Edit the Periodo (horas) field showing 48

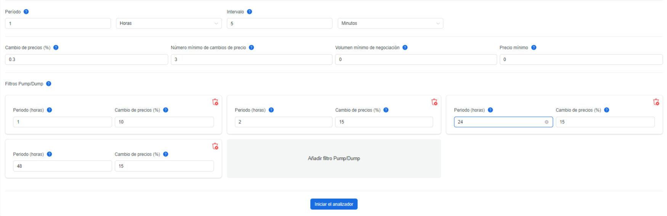63,166
